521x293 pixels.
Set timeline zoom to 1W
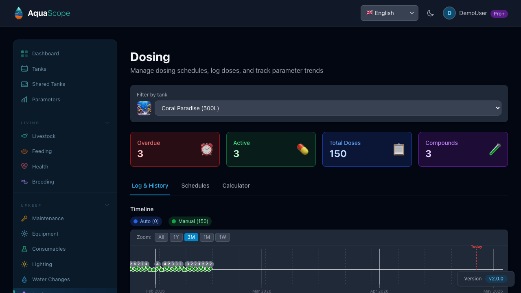[x=222, y=237]
